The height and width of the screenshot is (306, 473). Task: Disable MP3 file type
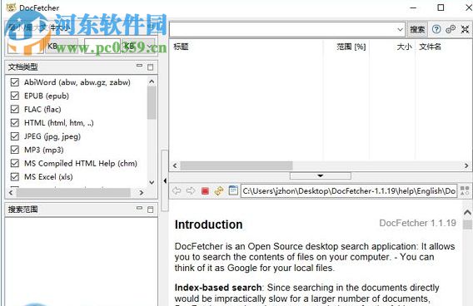(14, 150)
